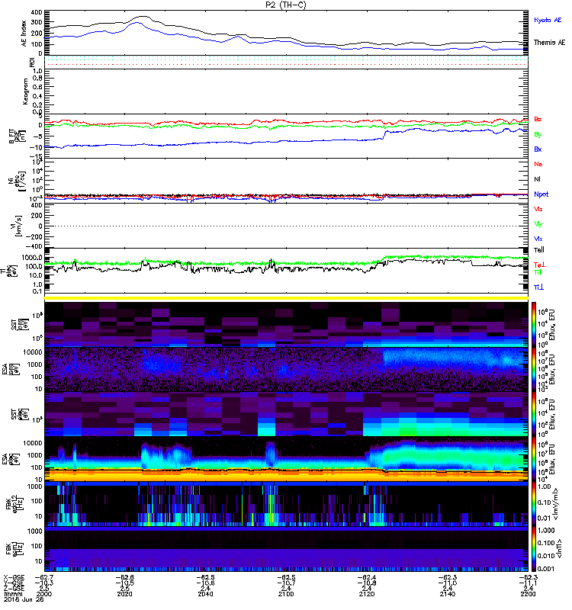Click the Y-GSE value -10.3
Image resolution: width=572 pixels, height=610 pixels.
pos(43,583)
